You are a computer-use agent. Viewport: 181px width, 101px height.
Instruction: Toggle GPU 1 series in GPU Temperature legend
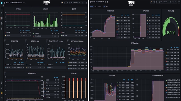(119, 38)
